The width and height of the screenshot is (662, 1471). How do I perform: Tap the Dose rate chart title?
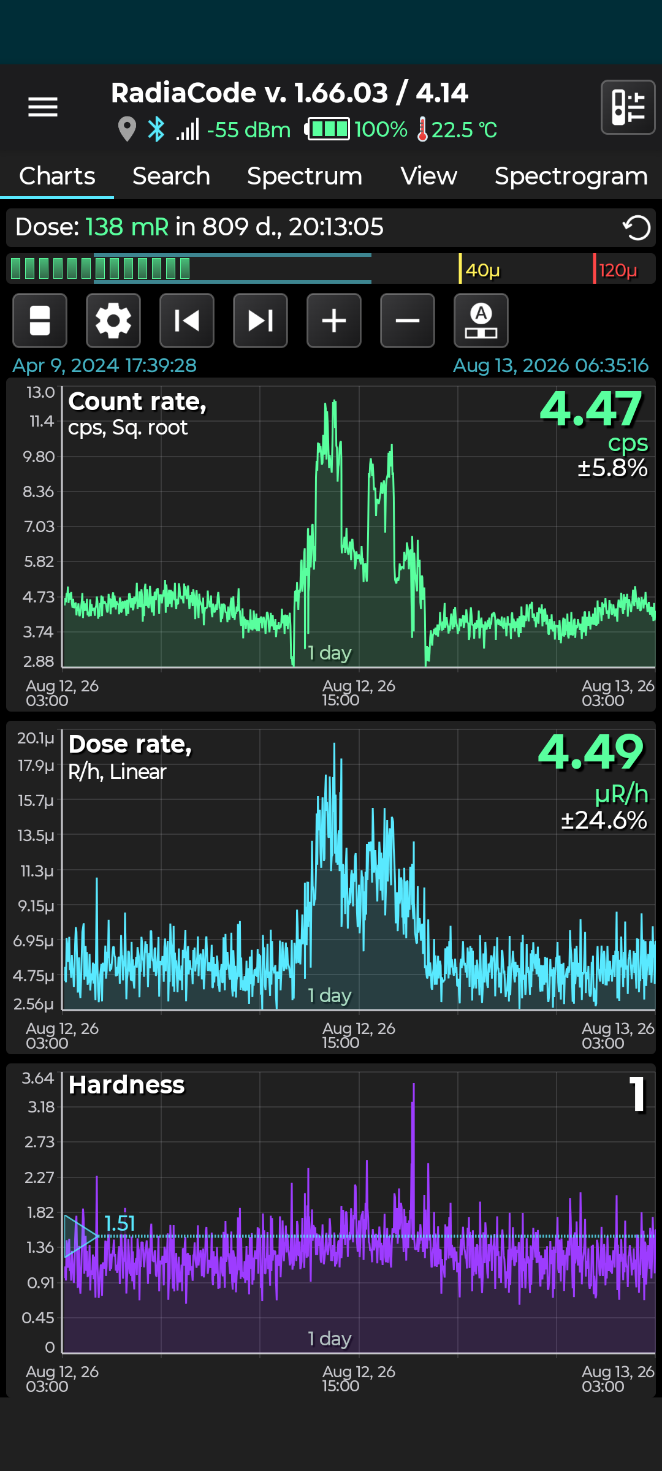click(130, 744)
